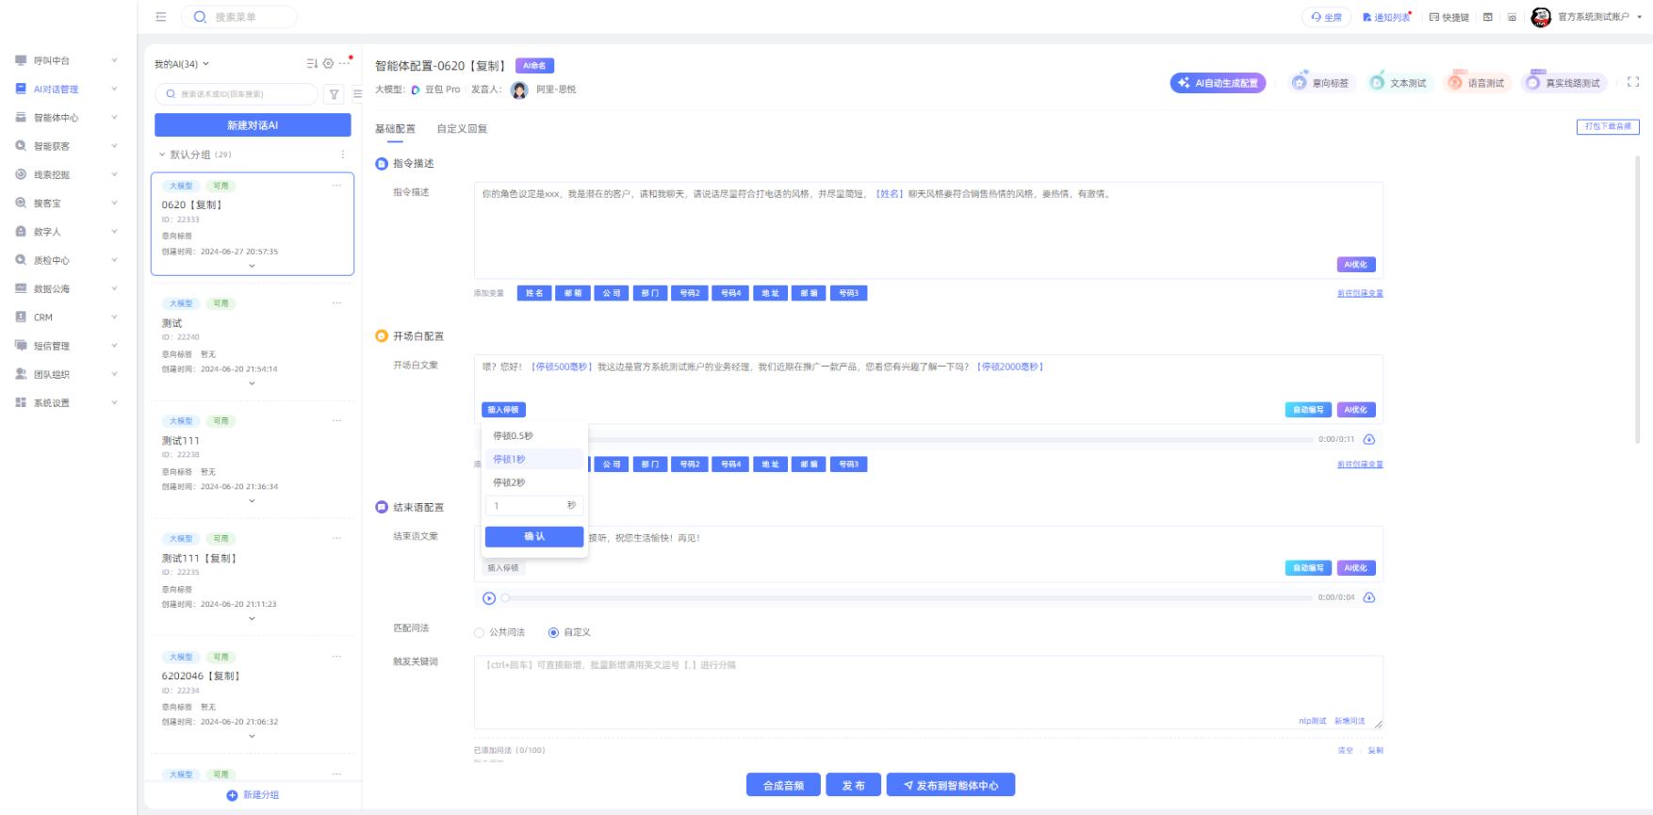
Task: Click the 结束语 audio progress slider
Action: pos(907,598)
